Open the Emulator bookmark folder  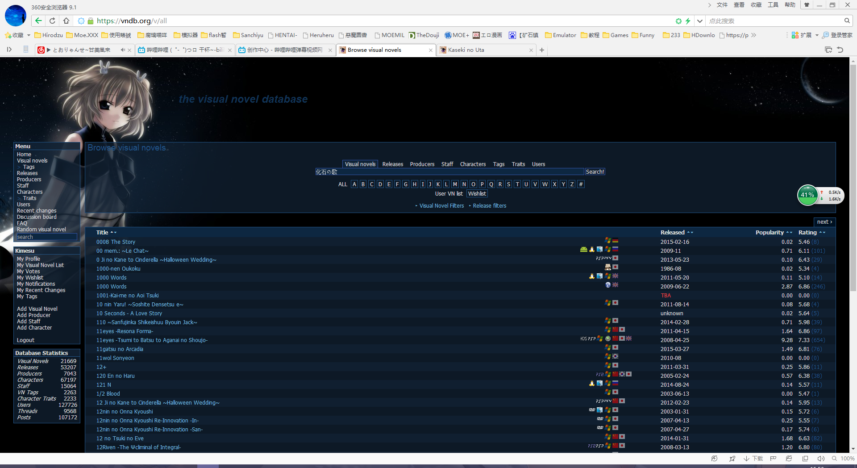(x=561, y=35)
